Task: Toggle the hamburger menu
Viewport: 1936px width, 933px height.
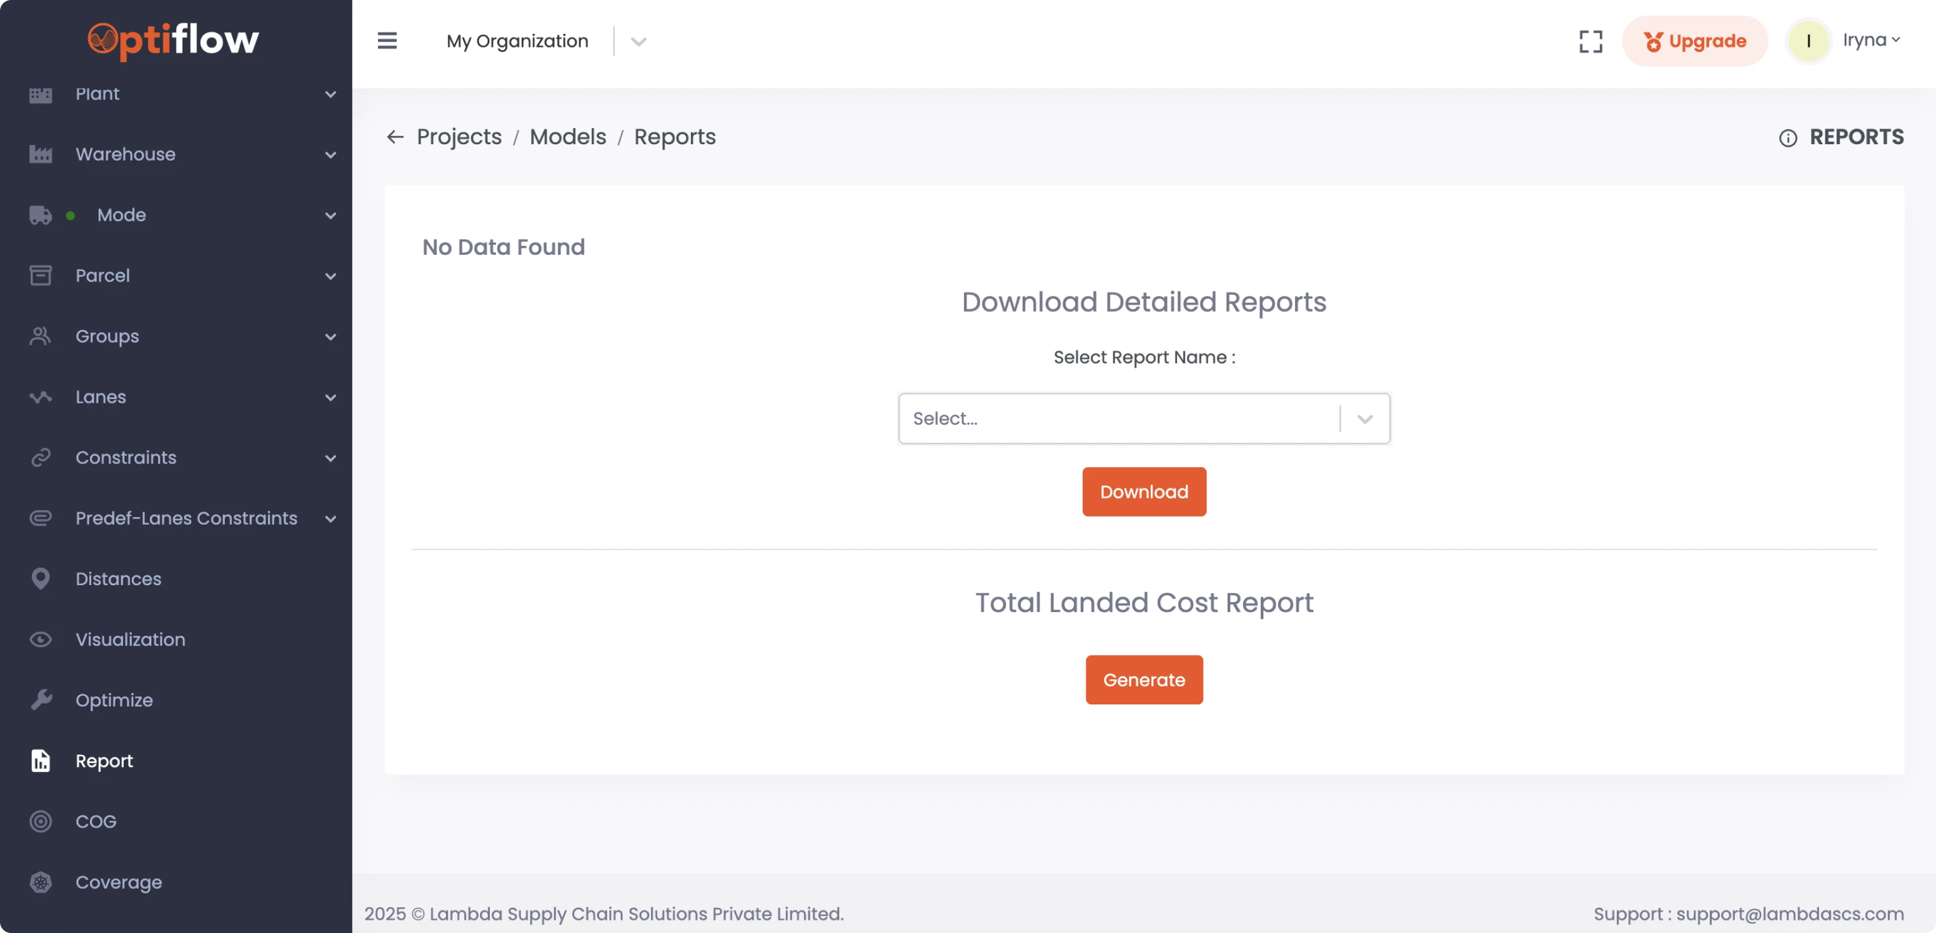Action: [387, 41]
